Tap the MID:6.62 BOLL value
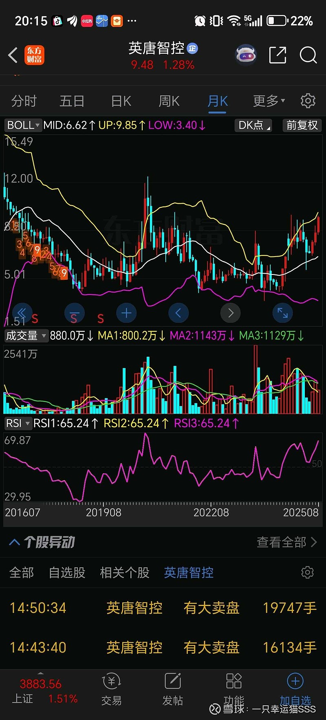 point(69,125)
